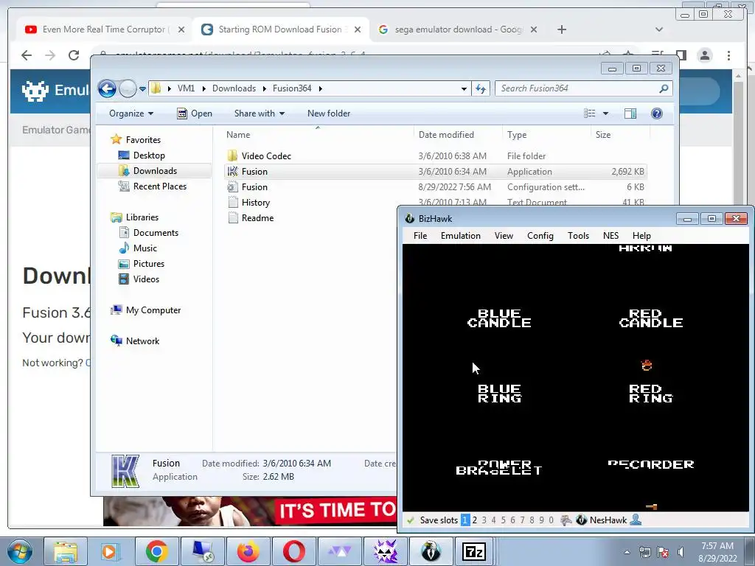Open BizHawk Emulation menu
The height and width of the screenshot is (566, 755).
click(x=460, y=236)
